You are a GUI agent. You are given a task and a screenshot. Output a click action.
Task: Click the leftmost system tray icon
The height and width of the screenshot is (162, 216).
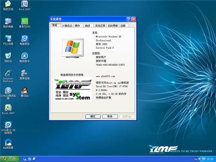(196, 159)
